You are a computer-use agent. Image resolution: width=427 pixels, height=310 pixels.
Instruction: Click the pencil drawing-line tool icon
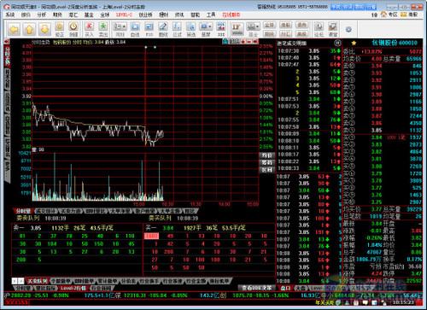163,29
